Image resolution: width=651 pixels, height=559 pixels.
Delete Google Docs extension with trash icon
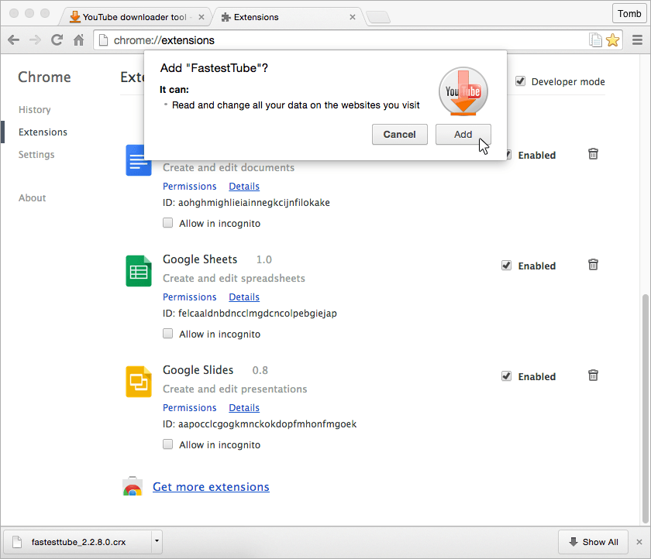click(x=594, y=154)
